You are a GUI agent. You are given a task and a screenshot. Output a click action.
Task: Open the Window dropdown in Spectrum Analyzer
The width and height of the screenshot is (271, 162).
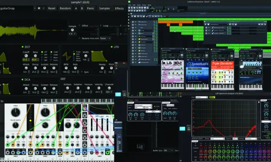tap(218, 139)
